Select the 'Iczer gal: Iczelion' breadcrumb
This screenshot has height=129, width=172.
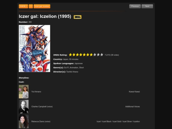pyautogui.click(x=42, y=6)
